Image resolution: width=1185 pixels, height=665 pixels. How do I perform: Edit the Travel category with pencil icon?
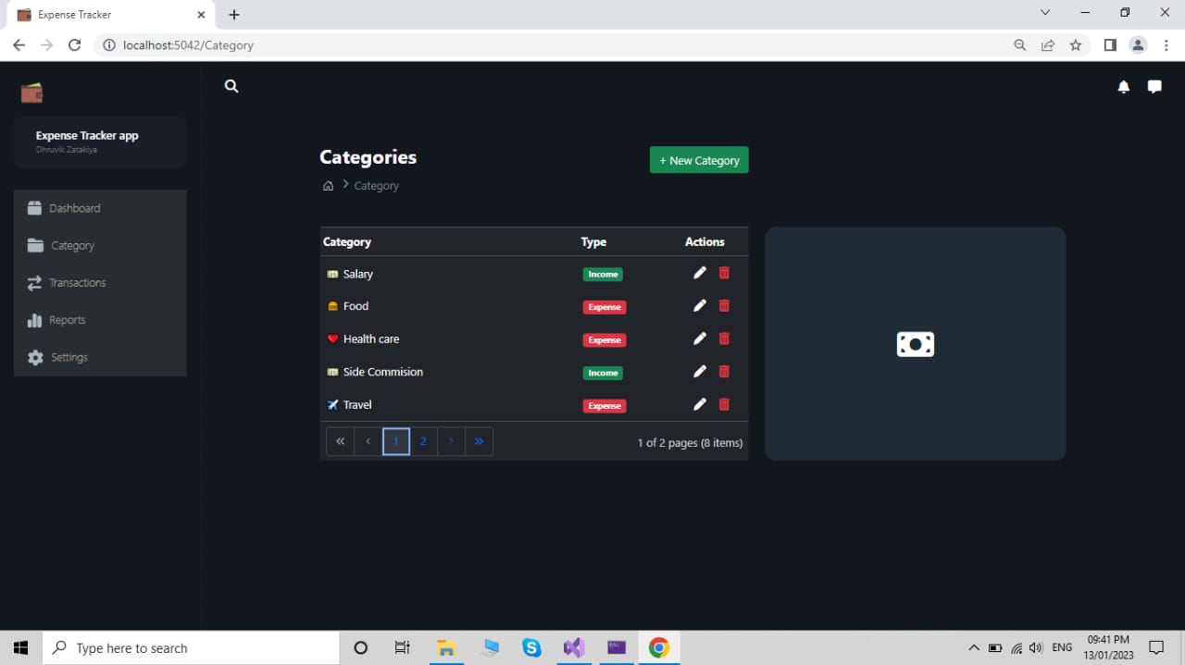point(699,404)
